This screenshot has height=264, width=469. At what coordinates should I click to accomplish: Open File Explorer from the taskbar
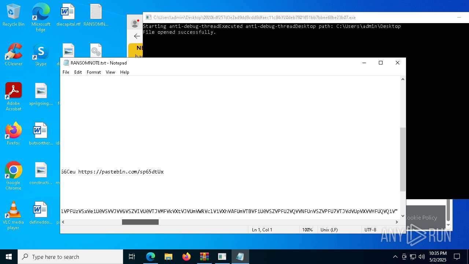[x=168, y=257]
